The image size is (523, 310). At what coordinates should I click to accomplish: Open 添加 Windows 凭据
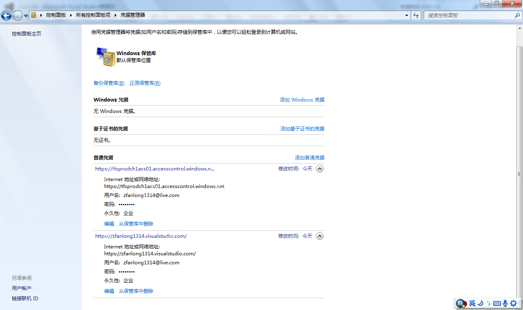(302, 100)
